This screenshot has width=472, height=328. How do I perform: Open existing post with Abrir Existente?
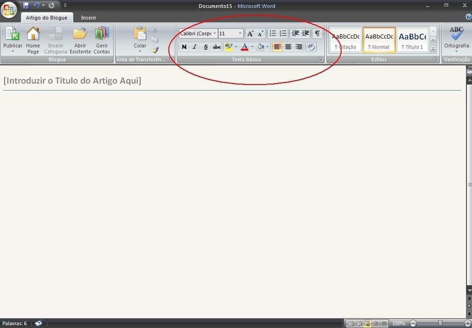point(80,40)
